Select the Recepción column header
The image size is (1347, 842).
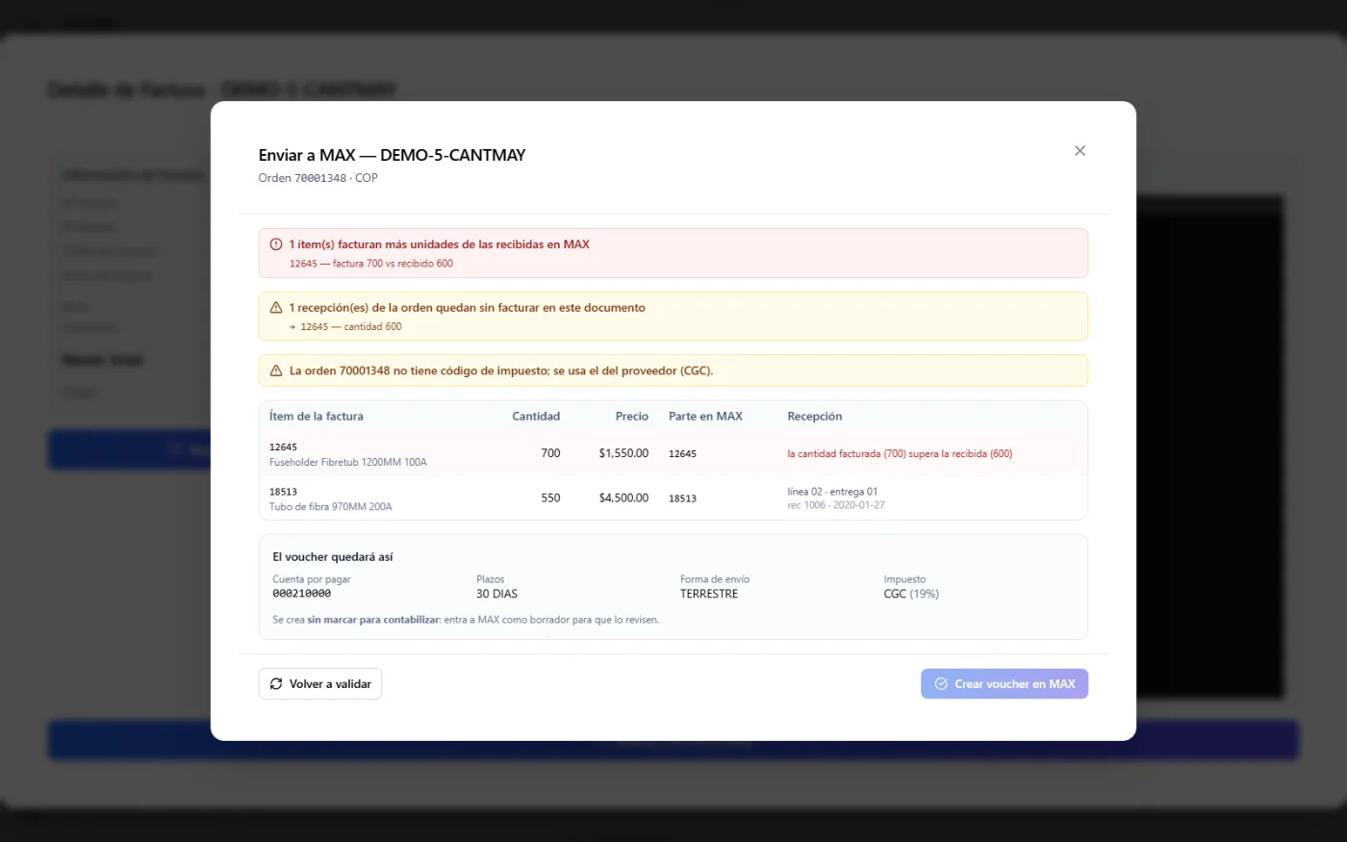(x=815, y=417)
